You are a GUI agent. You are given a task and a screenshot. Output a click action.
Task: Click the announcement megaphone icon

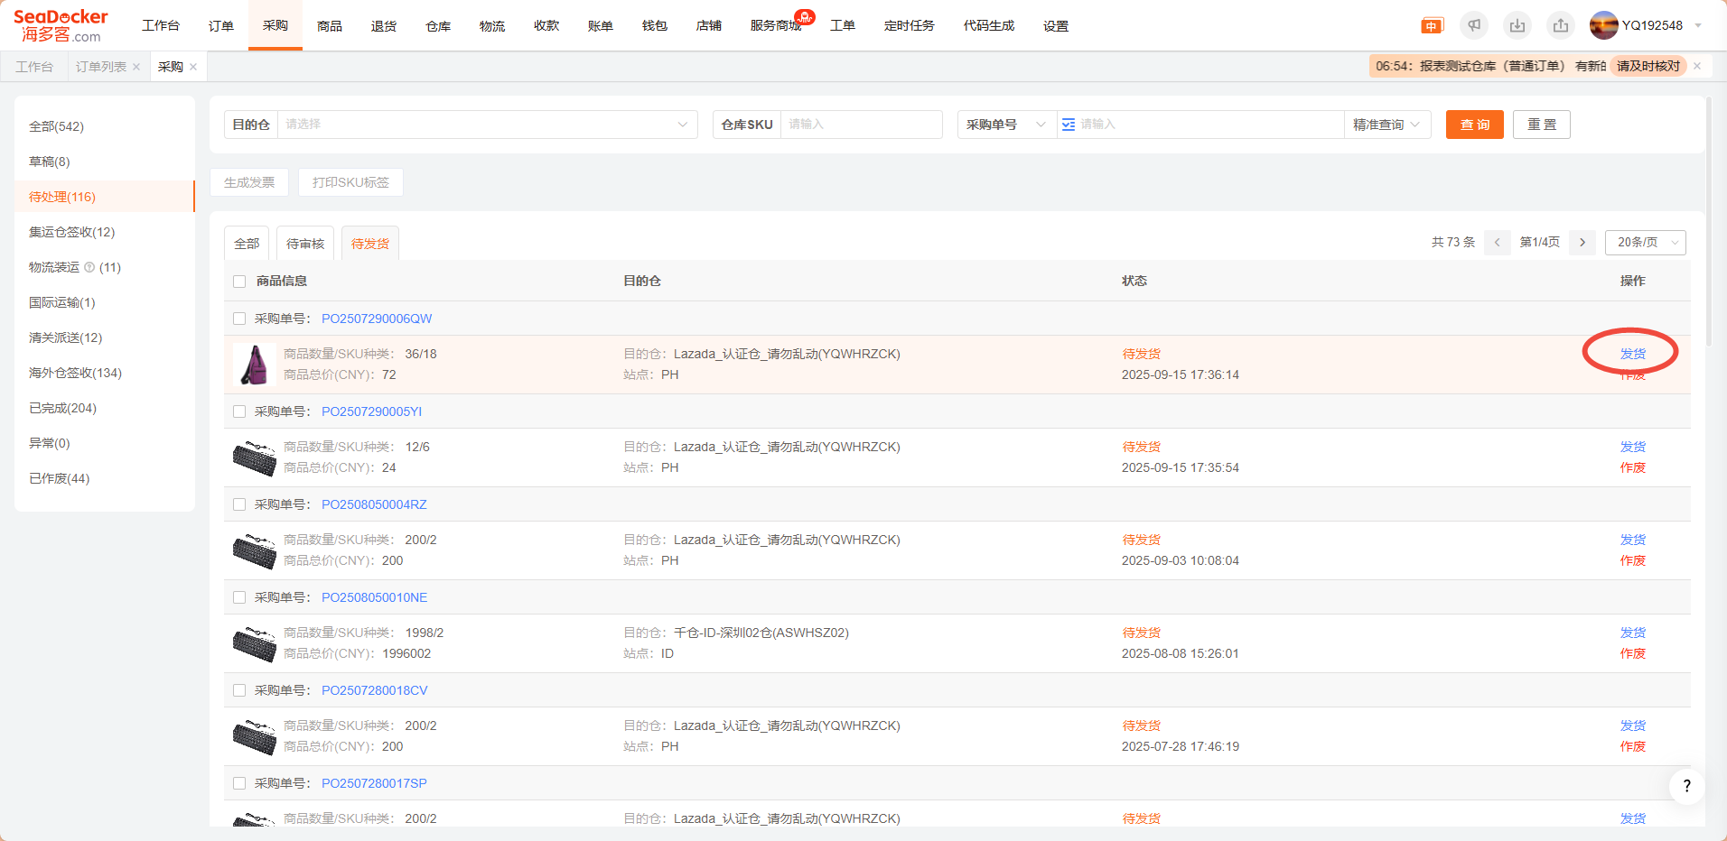click(1474, 25)
